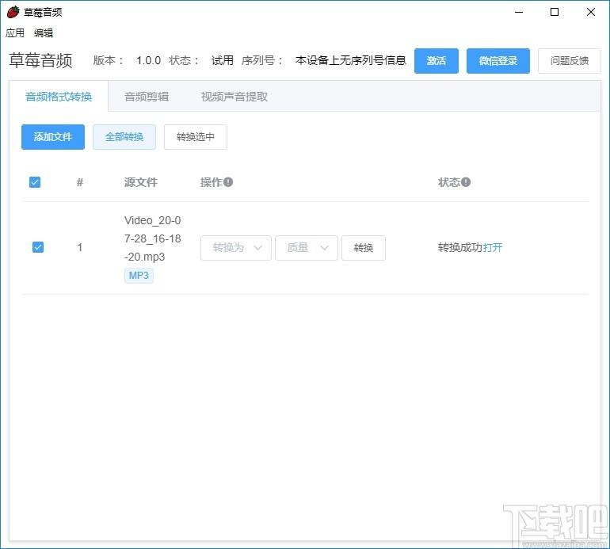Switch to the 视频声音提取 tab

(234, 97)
